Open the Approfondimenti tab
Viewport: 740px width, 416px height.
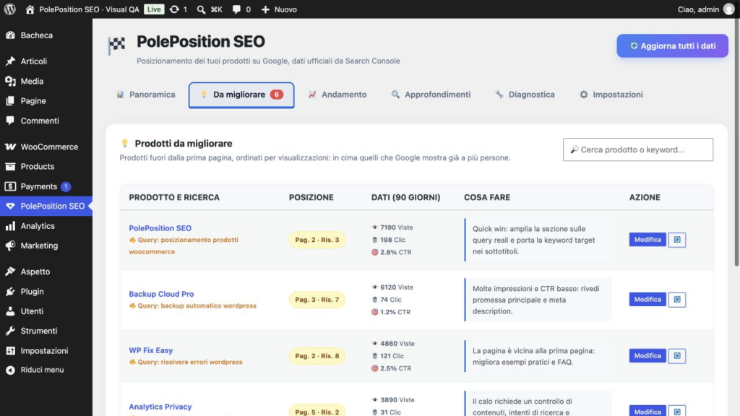[431, 95]
